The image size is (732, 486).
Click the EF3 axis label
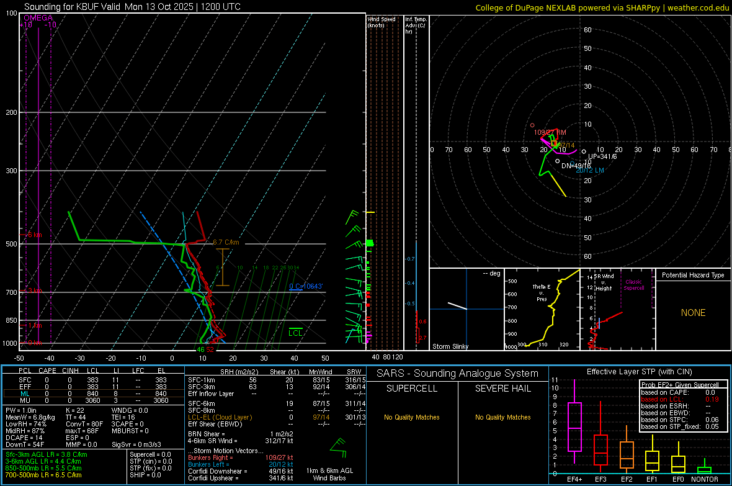[x=600, y=479]
